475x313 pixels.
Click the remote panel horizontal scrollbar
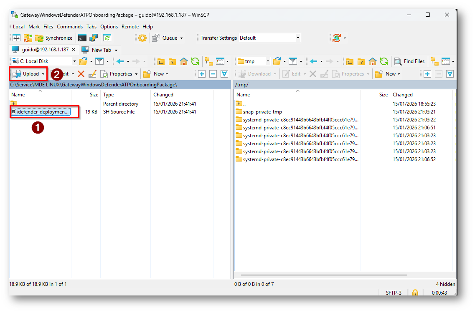pos(324,275)
